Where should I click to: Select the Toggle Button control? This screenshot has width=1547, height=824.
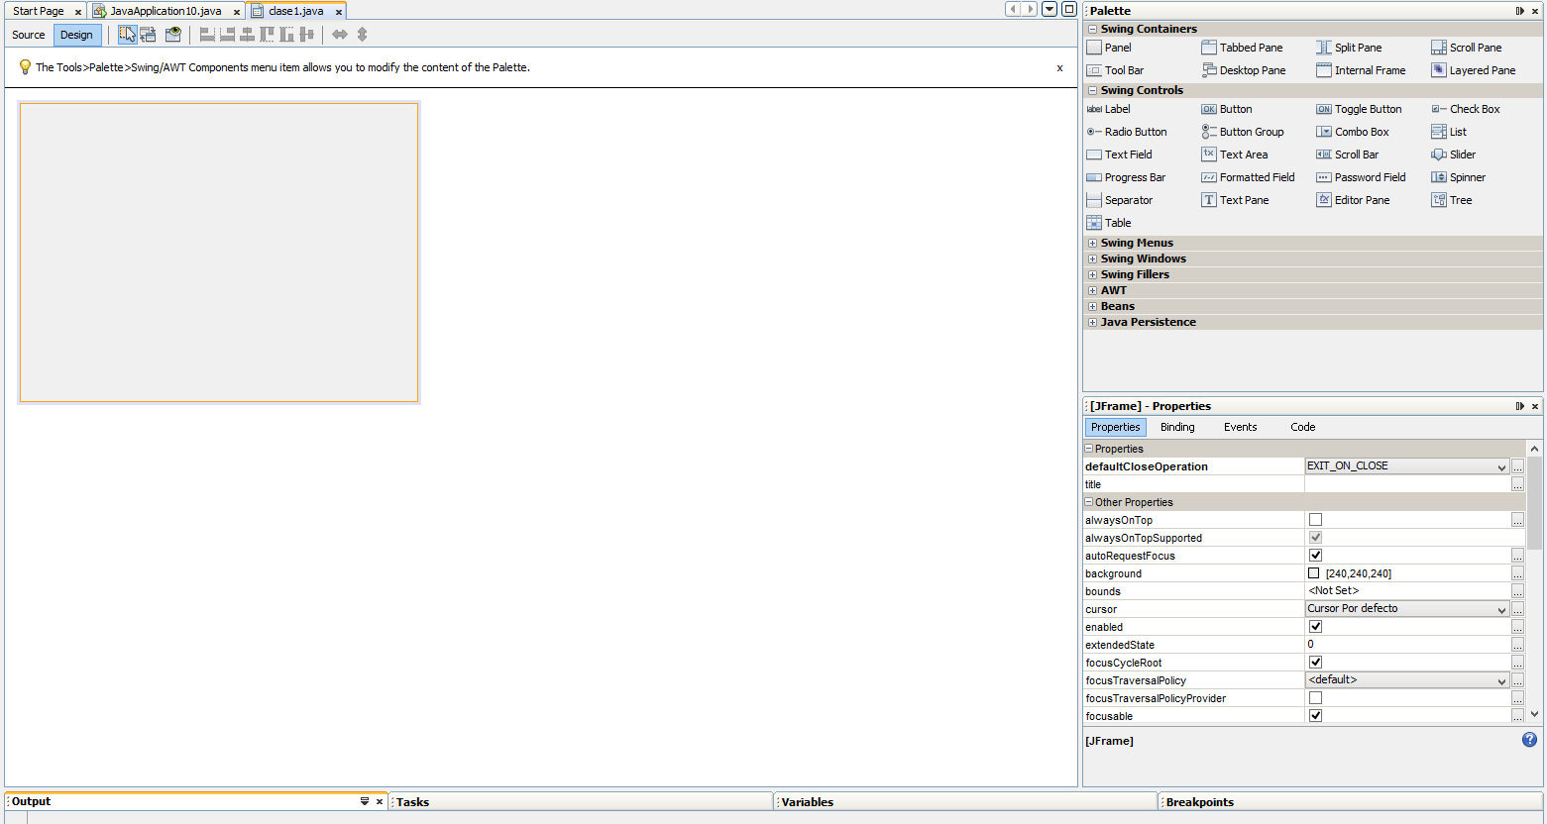tap(1359, 109)
